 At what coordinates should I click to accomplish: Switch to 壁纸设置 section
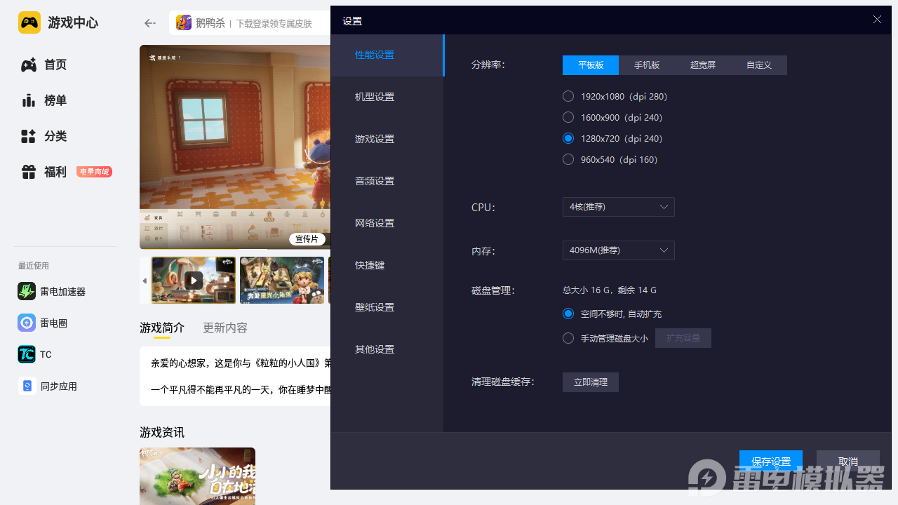click(387, 307)
